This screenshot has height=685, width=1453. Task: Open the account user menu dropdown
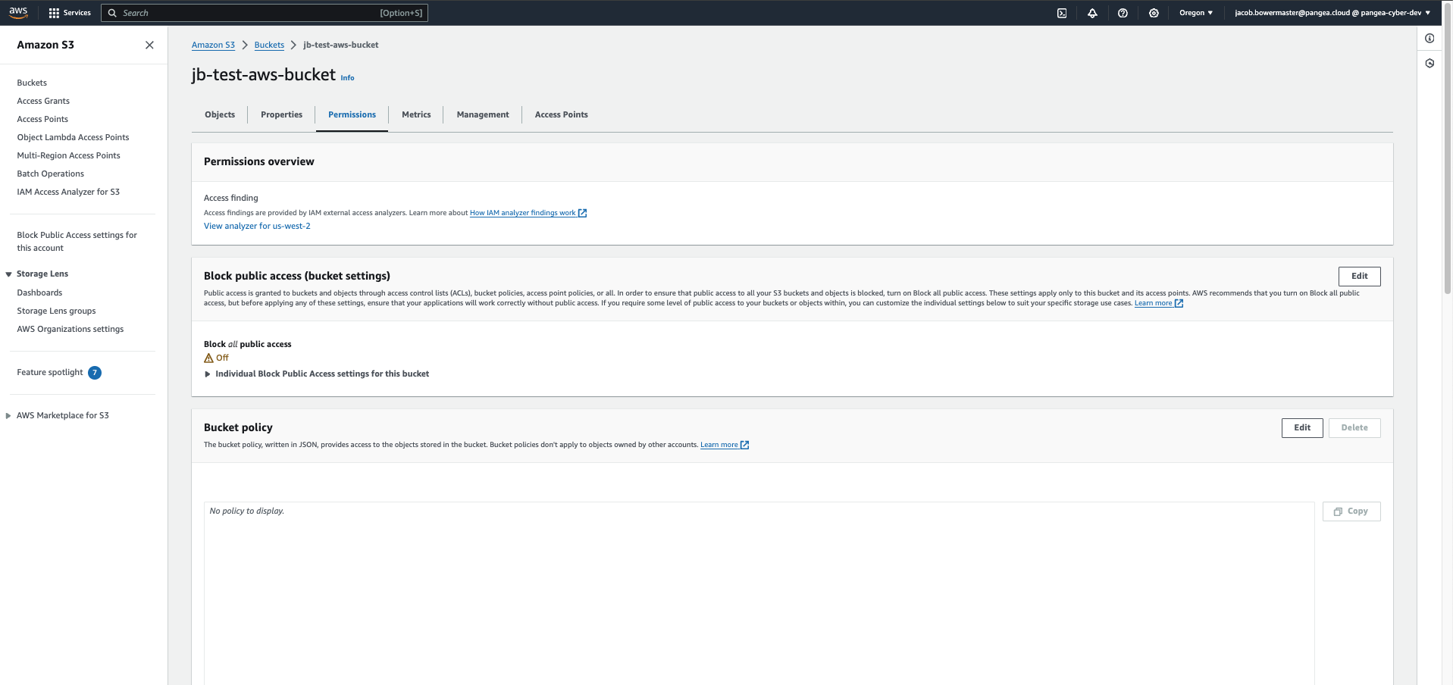click(1332, 13)
